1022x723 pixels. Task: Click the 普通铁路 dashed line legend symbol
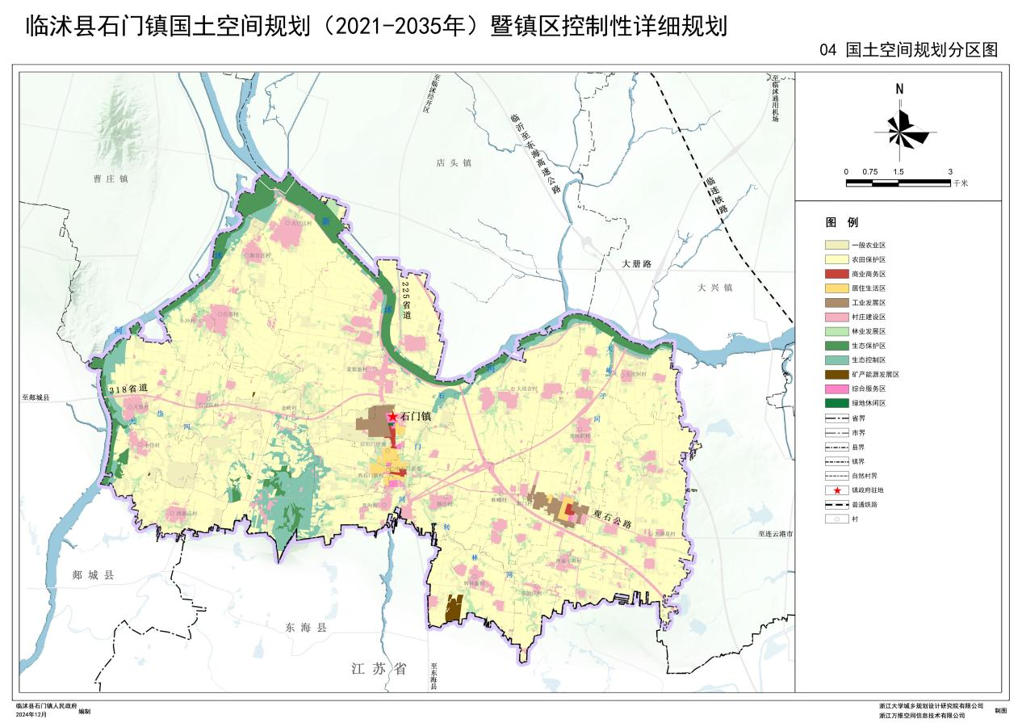836,504
